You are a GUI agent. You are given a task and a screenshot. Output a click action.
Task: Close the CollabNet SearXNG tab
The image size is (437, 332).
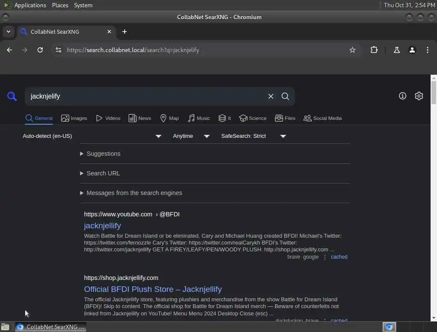point(109,32)
